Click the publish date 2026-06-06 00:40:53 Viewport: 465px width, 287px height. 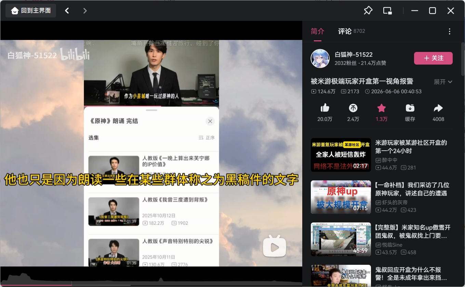pos(393,92)
